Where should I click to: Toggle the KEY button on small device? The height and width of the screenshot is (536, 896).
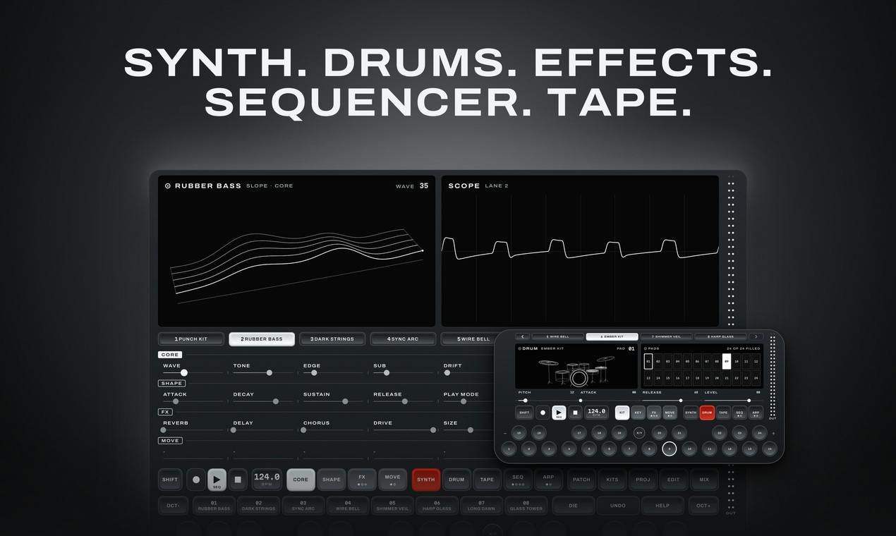click(x=638, y=413)
